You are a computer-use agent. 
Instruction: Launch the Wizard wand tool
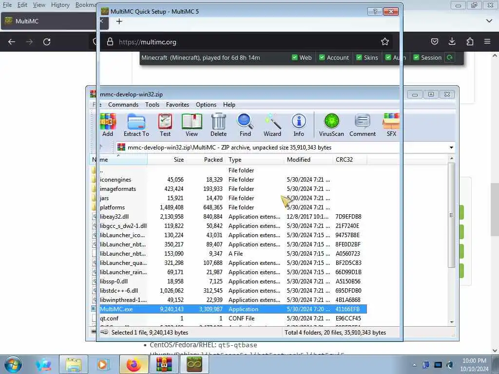pyautogui.click(x=272, y=125)
